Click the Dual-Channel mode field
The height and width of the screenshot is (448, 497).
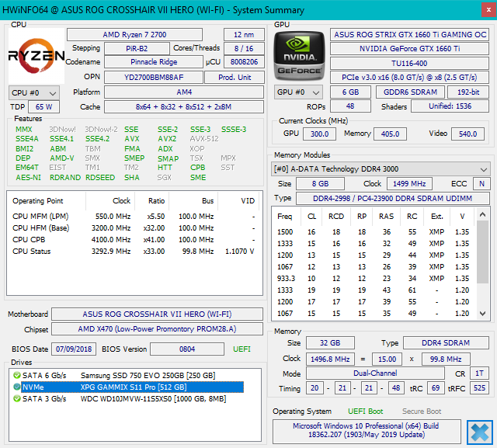(x=375, y=373)
